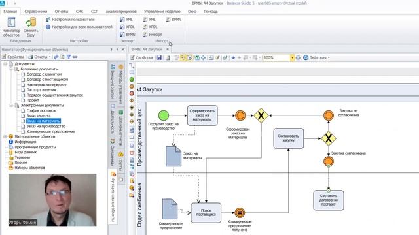Image resolution: width=419 pixels, height=235 pixels.
Task: Select Паспорт изделия in tree
Action: click(41, 90)
